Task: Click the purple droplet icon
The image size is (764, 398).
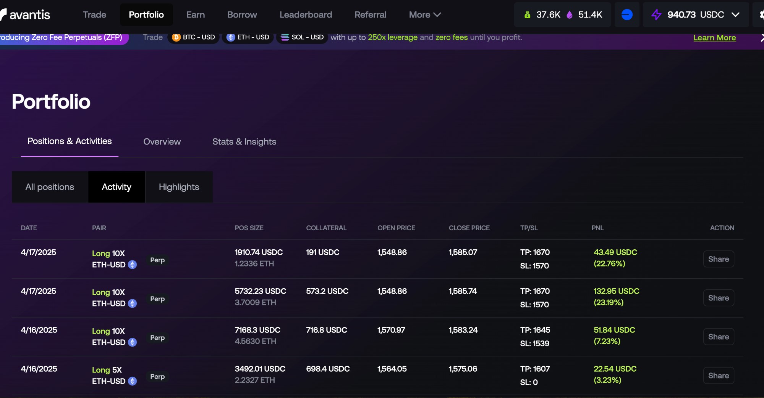Action: tap(570, 15)
